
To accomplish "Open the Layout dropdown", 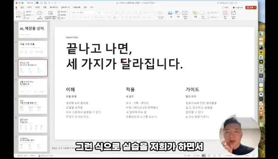I will 63,12.
